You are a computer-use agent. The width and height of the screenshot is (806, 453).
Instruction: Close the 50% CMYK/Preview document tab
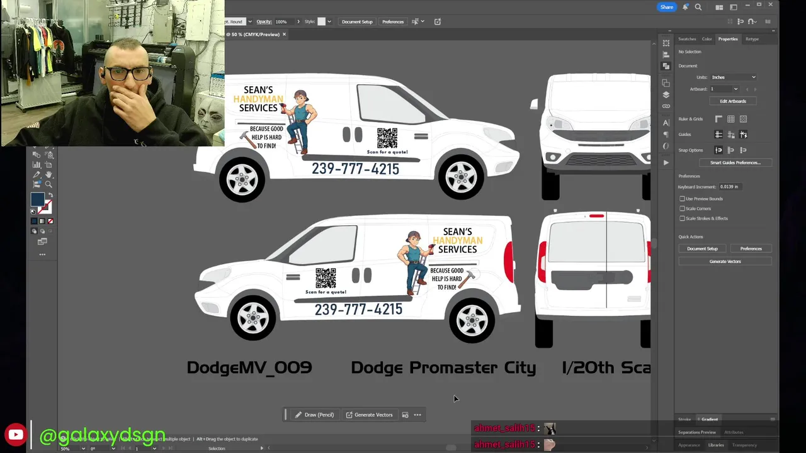284,34
